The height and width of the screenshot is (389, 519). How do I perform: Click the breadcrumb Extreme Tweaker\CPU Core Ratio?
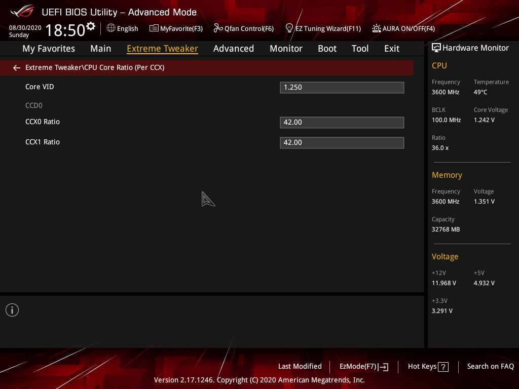pos(95,67)
